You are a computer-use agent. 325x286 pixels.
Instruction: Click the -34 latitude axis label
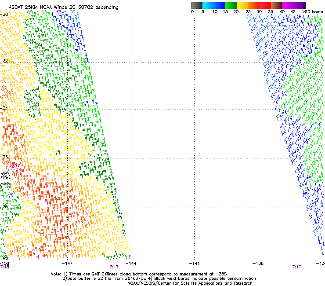4,108
